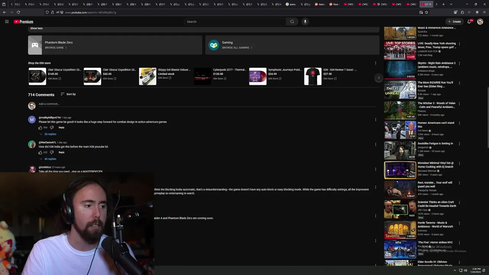Image resolution: width=489 pixels, height=275 pixels.
Task: Close the active YouTube tab
Action: click(430, 4)
